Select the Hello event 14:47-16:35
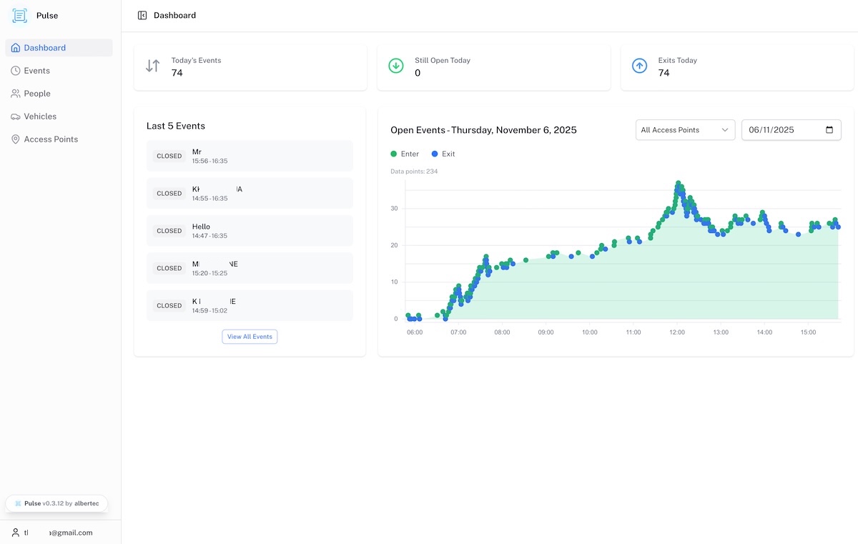 coord(250,231)
